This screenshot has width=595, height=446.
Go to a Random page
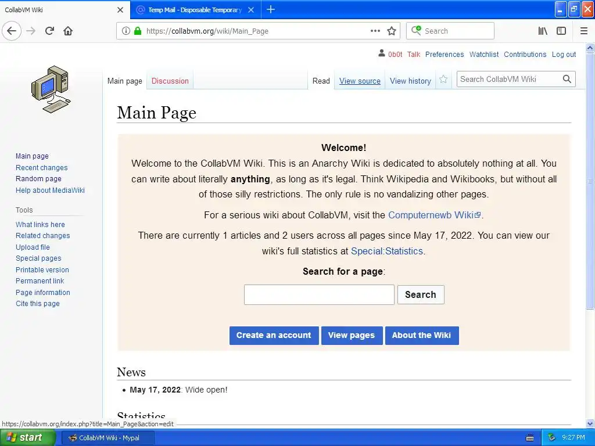point(38,179)
